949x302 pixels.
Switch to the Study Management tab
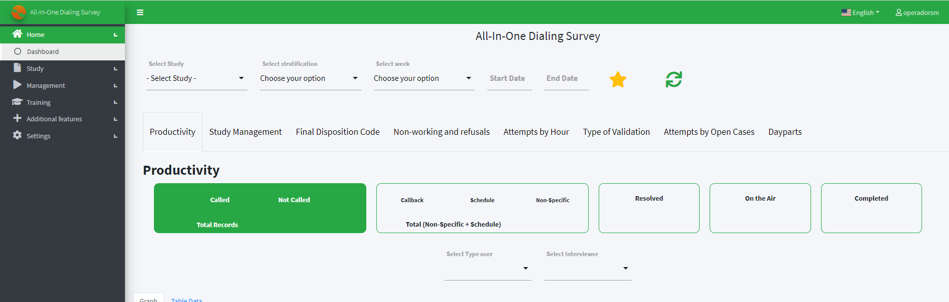(245, 132)
